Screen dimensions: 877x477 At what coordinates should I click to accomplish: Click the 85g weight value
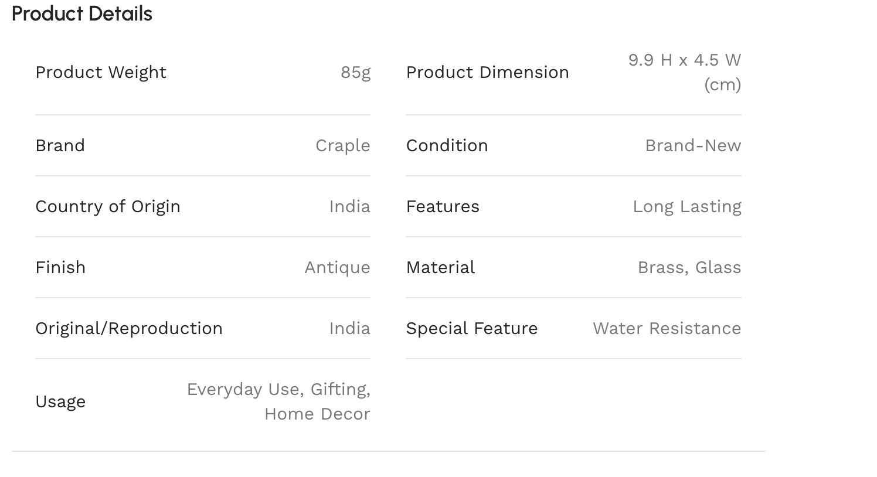coord(356,72)
